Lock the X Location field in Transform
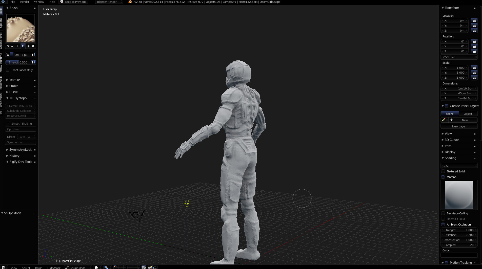Screen dimensions: 482x269 475,20
